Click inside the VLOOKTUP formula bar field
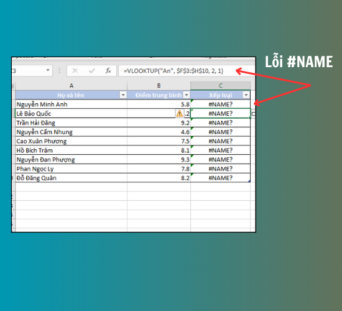342x311 pixels. [187, 71]
